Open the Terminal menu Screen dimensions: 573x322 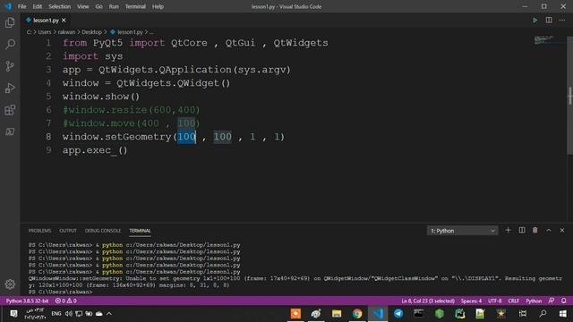(135, 6)
